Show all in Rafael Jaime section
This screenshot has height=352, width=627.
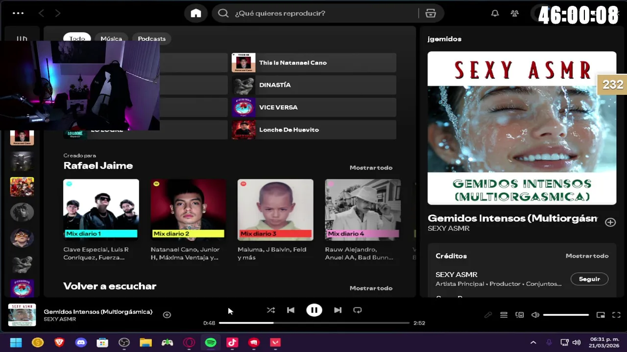point(371,168)
